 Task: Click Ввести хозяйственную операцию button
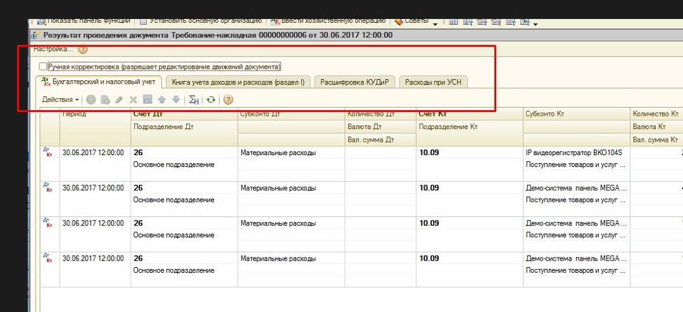click(328, 20)
